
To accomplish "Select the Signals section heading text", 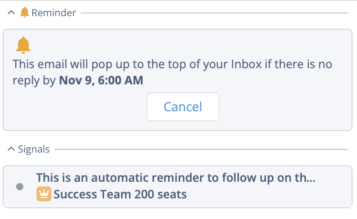I will tap(34, 149).
